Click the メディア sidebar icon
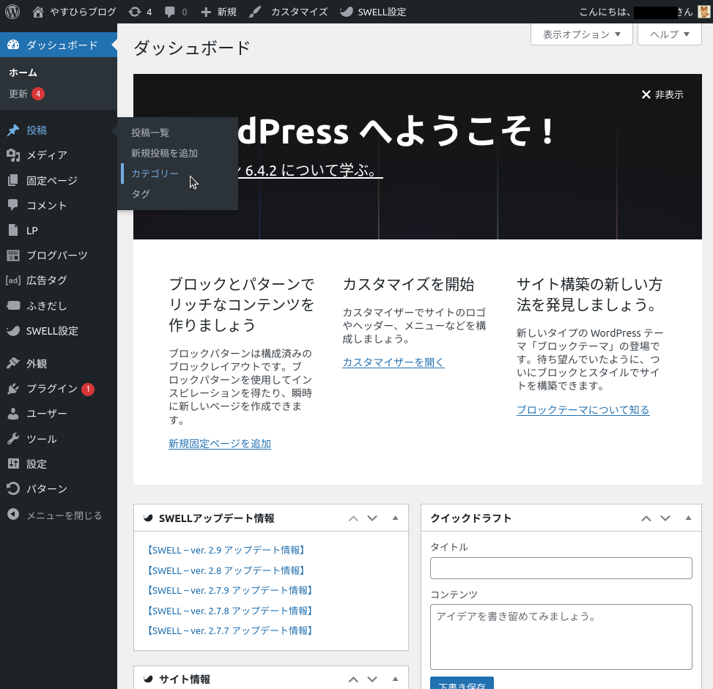 [x=13, y=155]
